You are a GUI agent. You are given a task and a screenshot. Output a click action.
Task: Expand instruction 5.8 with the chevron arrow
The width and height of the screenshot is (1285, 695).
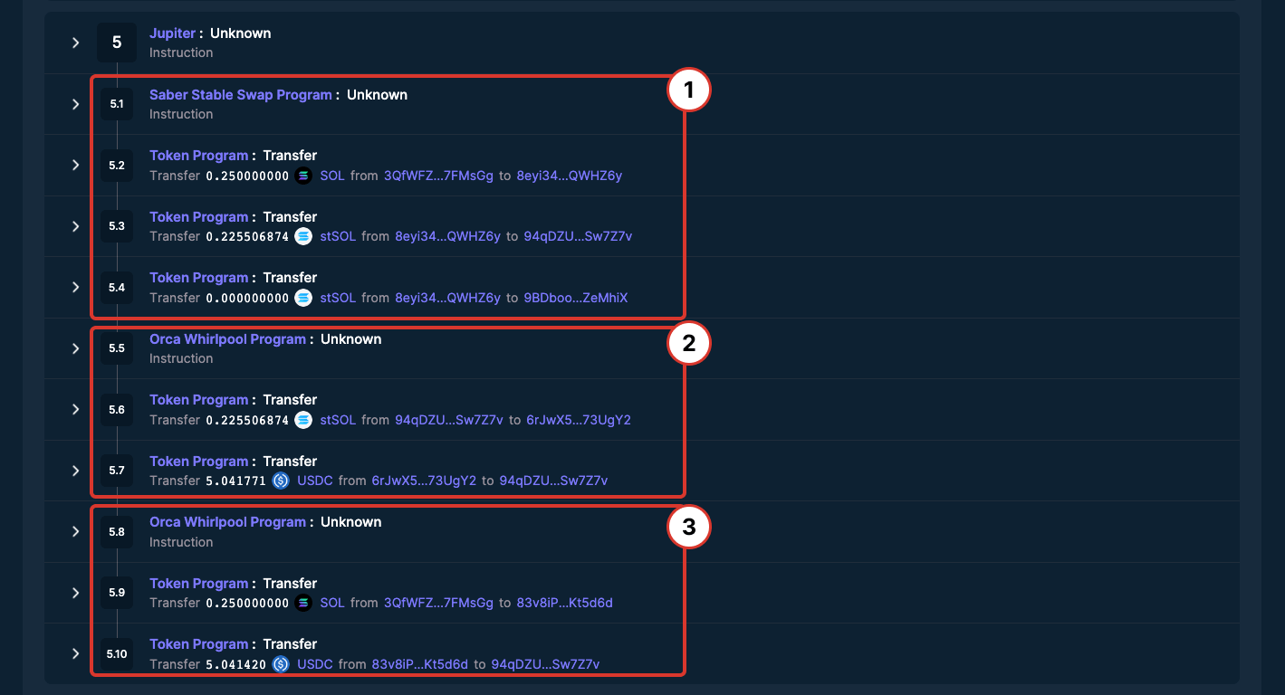pos(76,531)
